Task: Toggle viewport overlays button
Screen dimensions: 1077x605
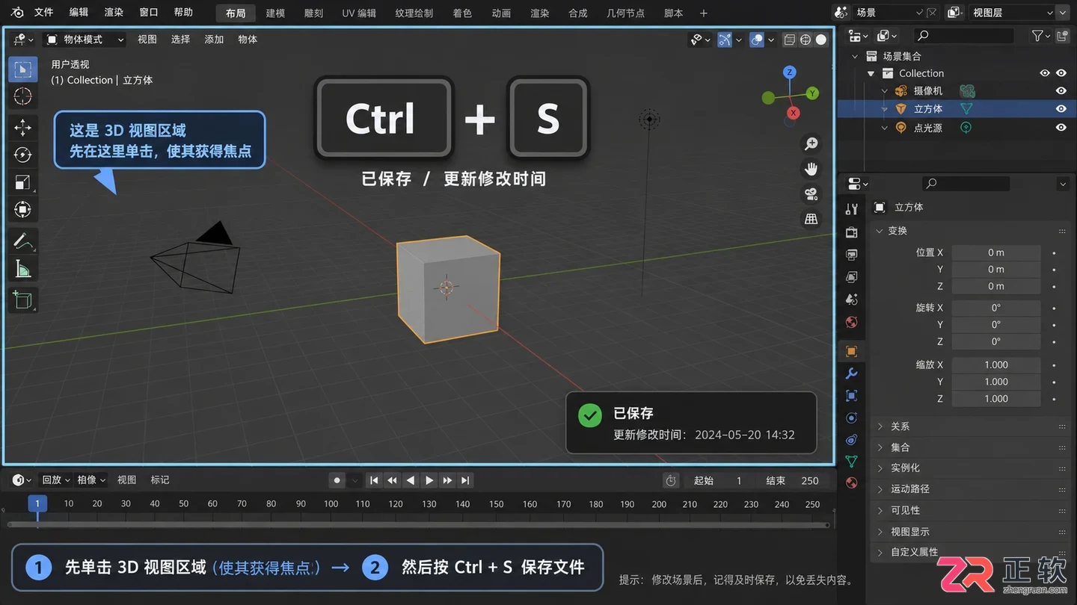Action: [756, 40]
